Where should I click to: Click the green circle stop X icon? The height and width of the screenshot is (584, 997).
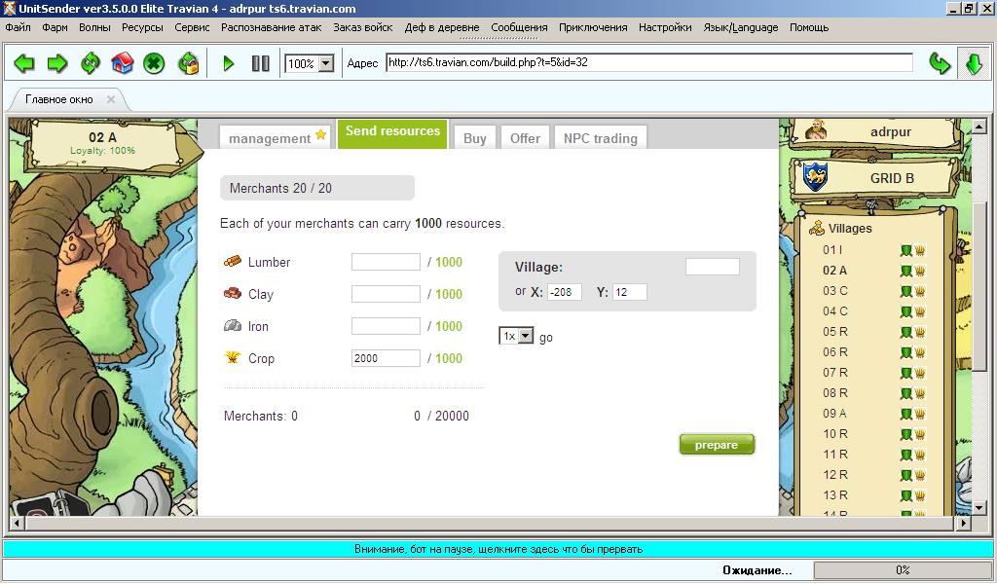(154, 63)
